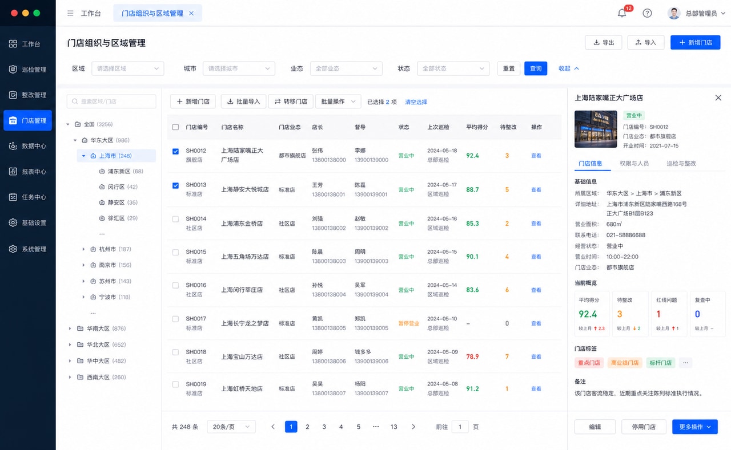Check the SH0017 row checkbox

pyautogui.click(x=175, y=319)
